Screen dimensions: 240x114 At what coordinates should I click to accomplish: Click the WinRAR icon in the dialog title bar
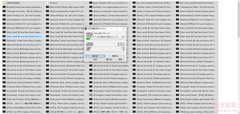click(x=86, y=28)
